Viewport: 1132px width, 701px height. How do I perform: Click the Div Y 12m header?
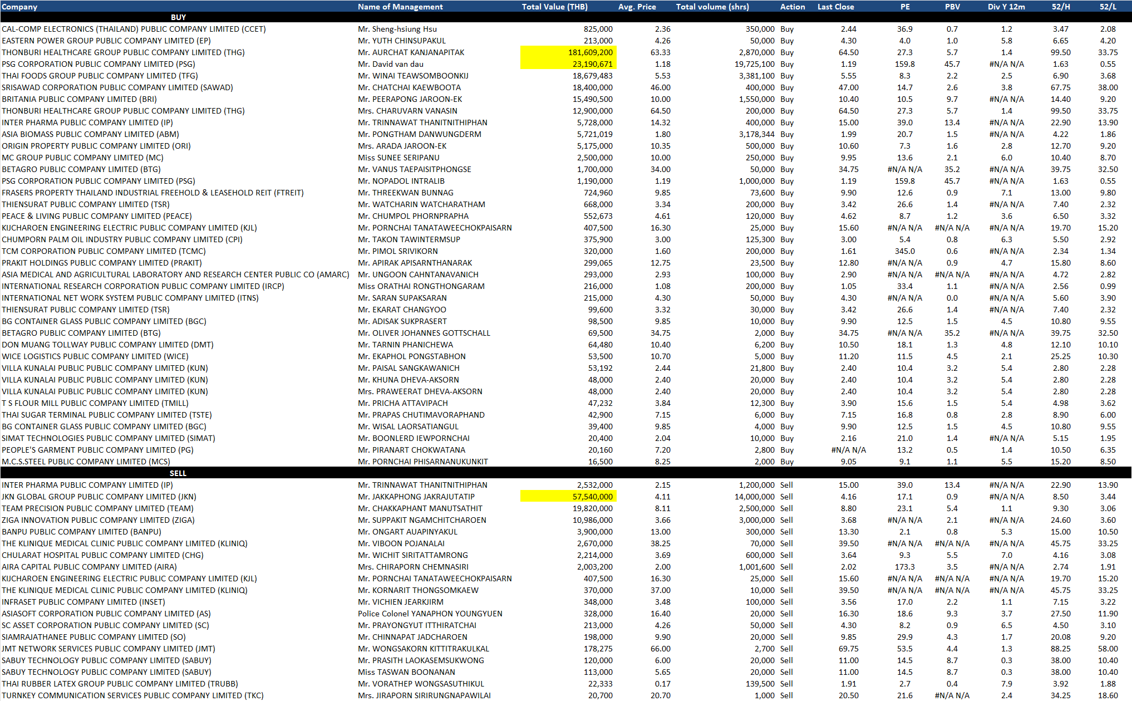[1006, 7]
